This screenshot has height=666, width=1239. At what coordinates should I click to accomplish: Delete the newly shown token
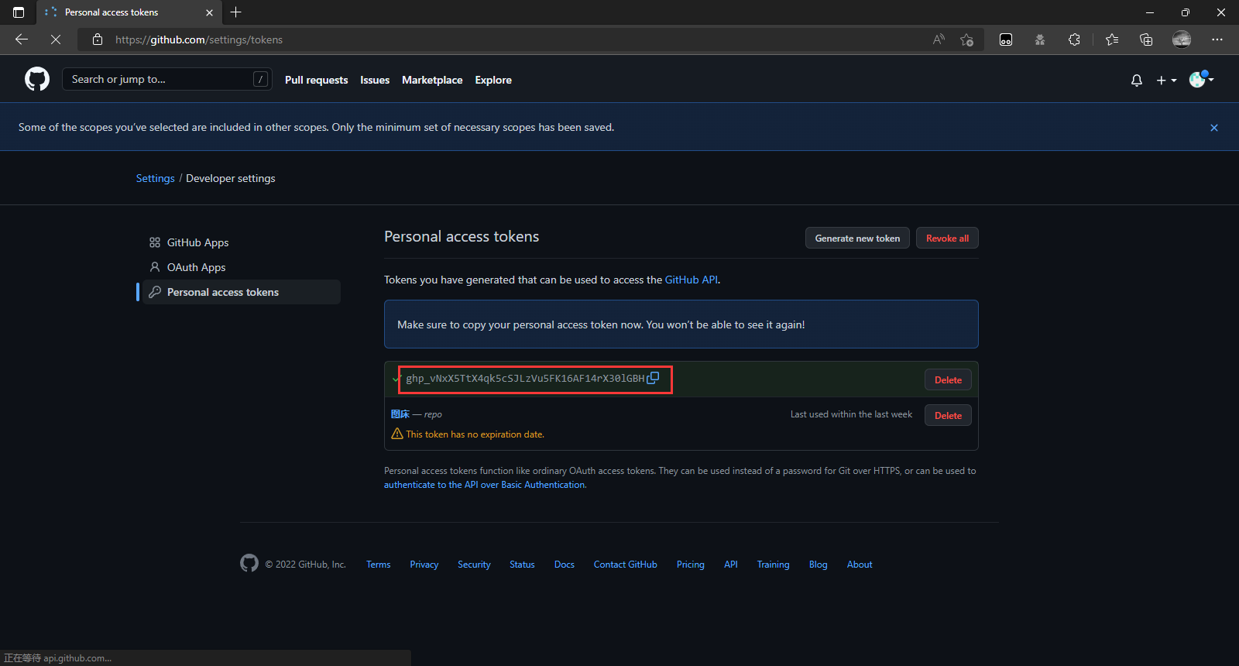948,379
